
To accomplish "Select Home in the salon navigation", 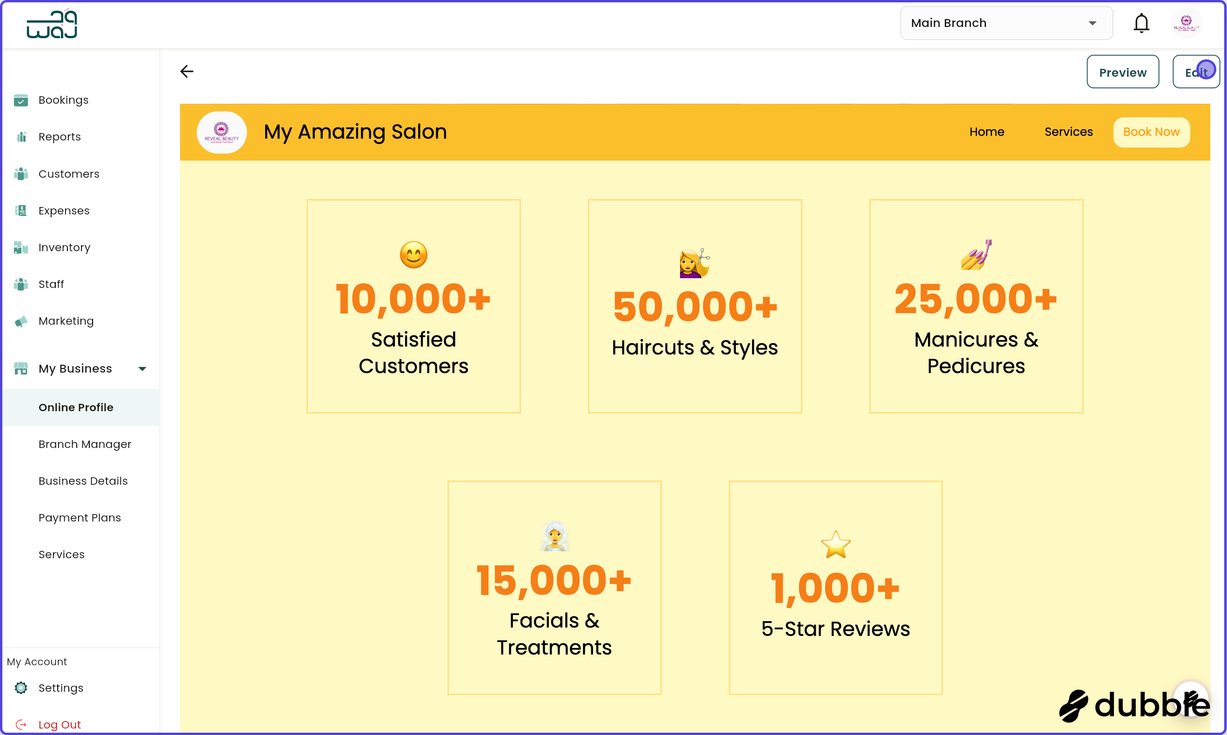I will [987, 132].
